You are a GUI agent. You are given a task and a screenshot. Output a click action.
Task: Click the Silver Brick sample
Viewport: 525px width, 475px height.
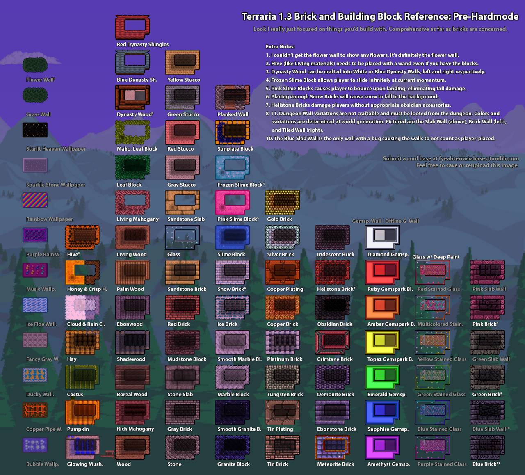283,237
